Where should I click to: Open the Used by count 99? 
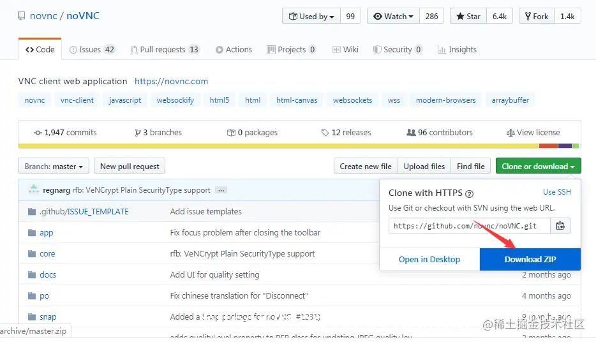pos(350,17)
